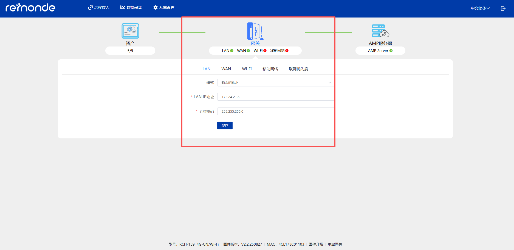Open the 远程接入 menu

point(99,7)
